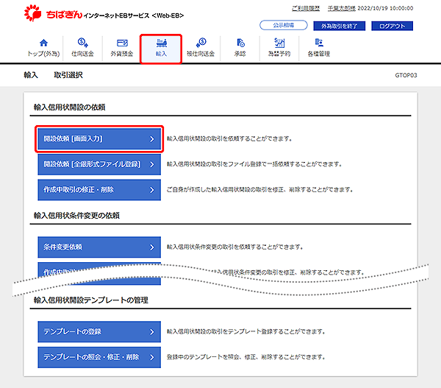Click the arrow on 条件変更依頼
The image size is (441, 388).
coord(152,247)
